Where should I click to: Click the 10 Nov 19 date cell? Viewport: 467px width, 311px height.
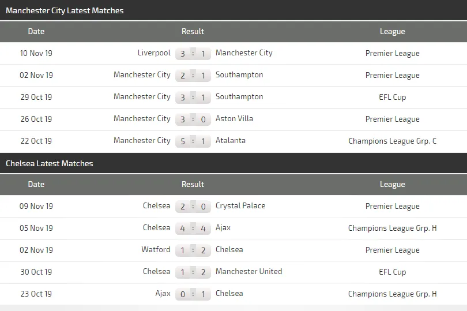36,53
